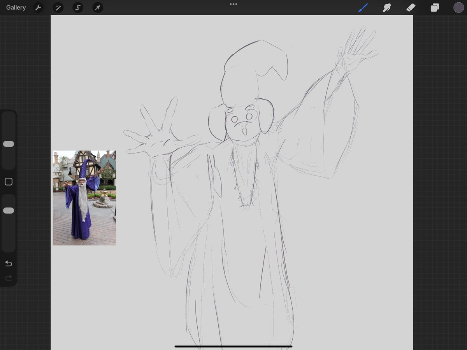The height and width of the screenshot is (350, 467).
Task: Tap the square modify button on the sidebar
Action: click(9, 182)
